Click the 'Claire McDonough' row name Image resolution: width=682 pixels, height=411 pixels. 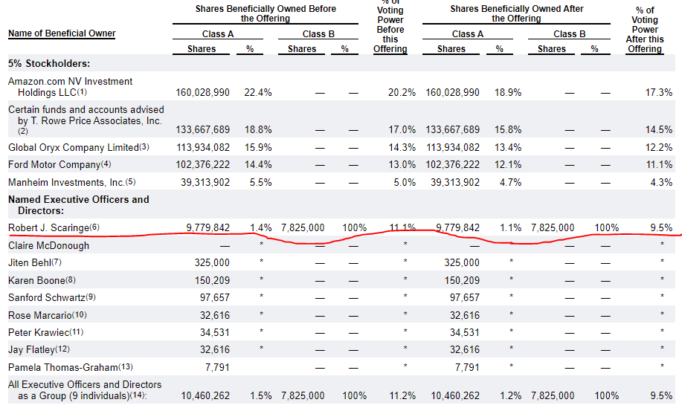tap(48, 245)
